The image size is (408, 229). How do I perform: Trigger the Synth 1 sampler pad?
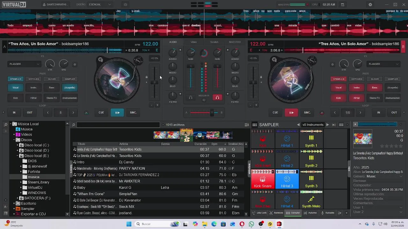[x=311, y=139]
